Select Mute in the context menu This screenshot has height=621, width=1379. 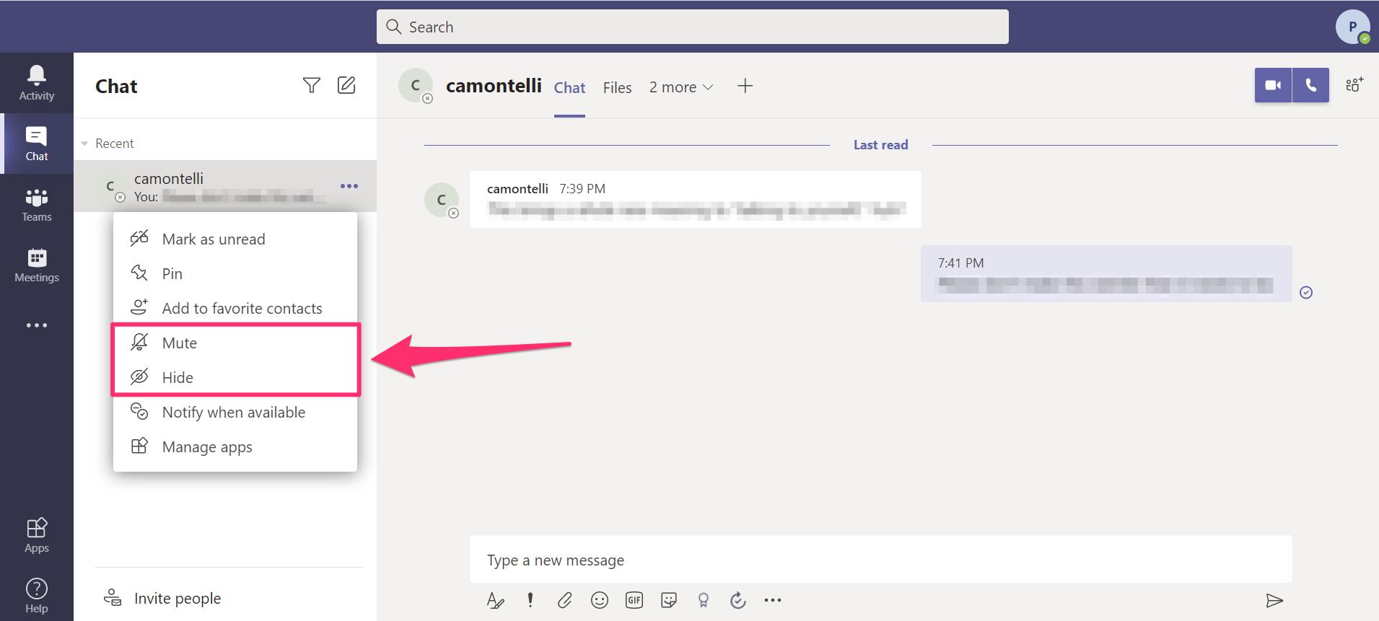click(x=235, y=343)
